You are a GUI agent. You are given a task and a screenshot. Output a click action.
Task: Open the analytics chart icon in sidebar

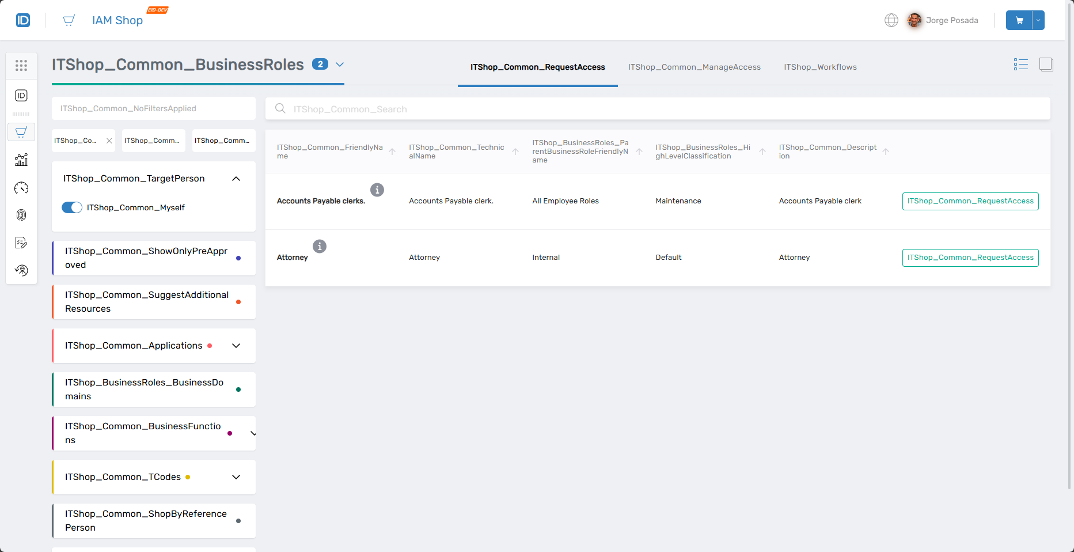(x=21, y=160)
